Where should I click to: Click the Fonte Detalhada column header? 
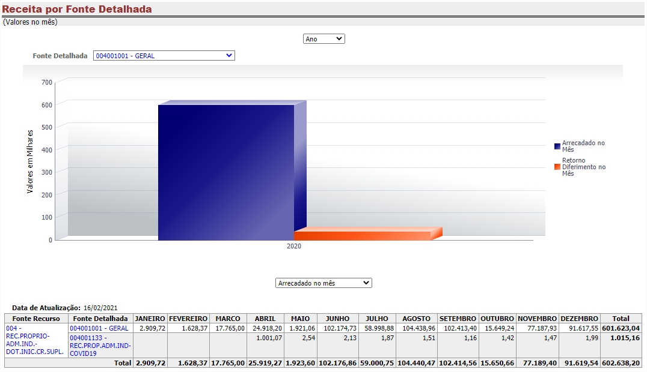coord(99,319)
